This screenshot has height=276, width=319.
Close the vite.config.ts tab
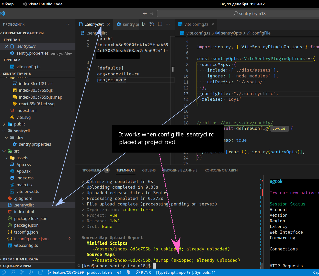point(213,24)
